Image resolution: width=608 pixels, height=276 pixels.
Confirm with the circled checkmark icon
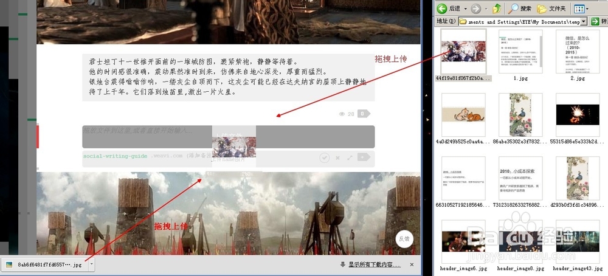[x=325, y=157]
